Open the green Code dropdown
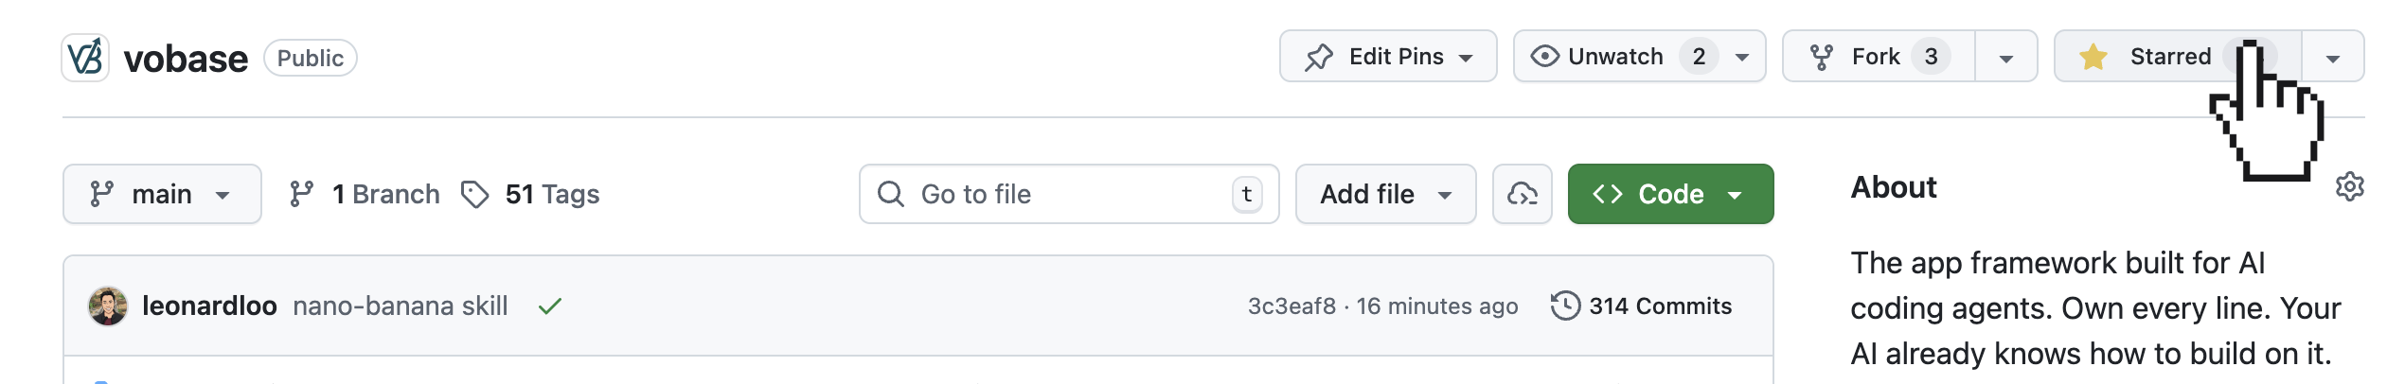2405x384 pixels. coord(1670,194)
